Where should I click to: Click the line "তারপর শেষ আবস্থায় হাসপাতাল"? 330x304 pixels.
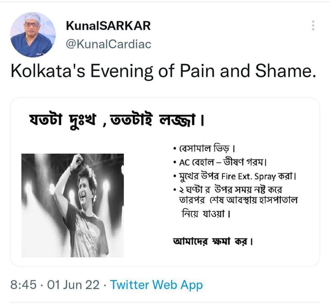tap(238, 200)
